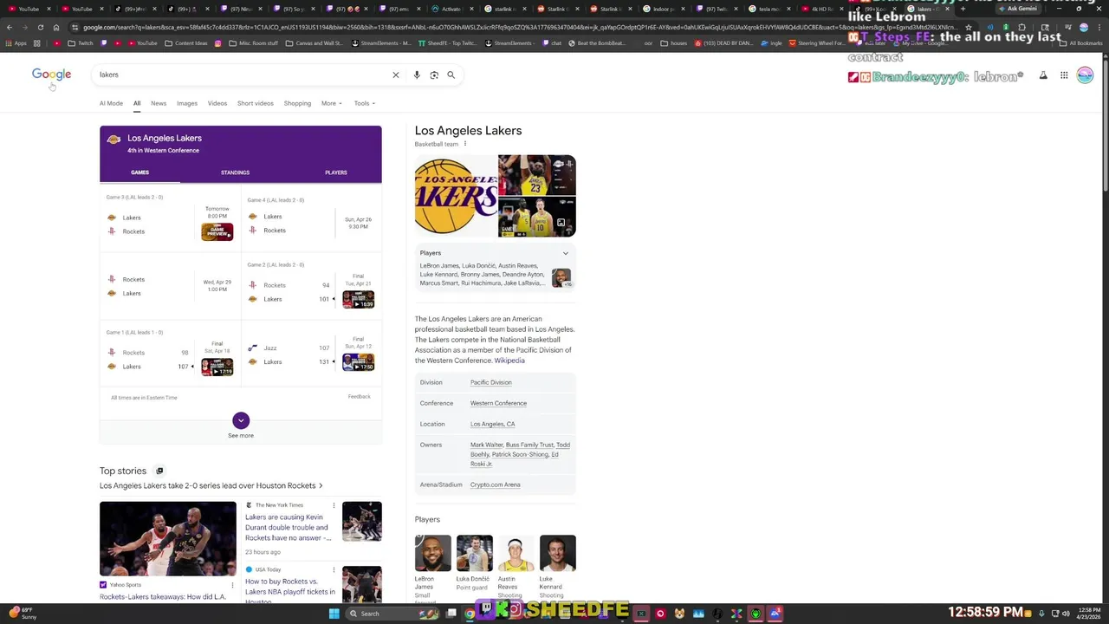
Task: Click Chrome back arrow
Action: tap(10, 27)
